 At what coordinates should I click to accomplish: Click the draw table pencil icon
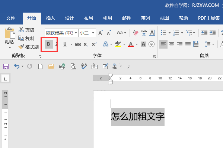point(105,66)
